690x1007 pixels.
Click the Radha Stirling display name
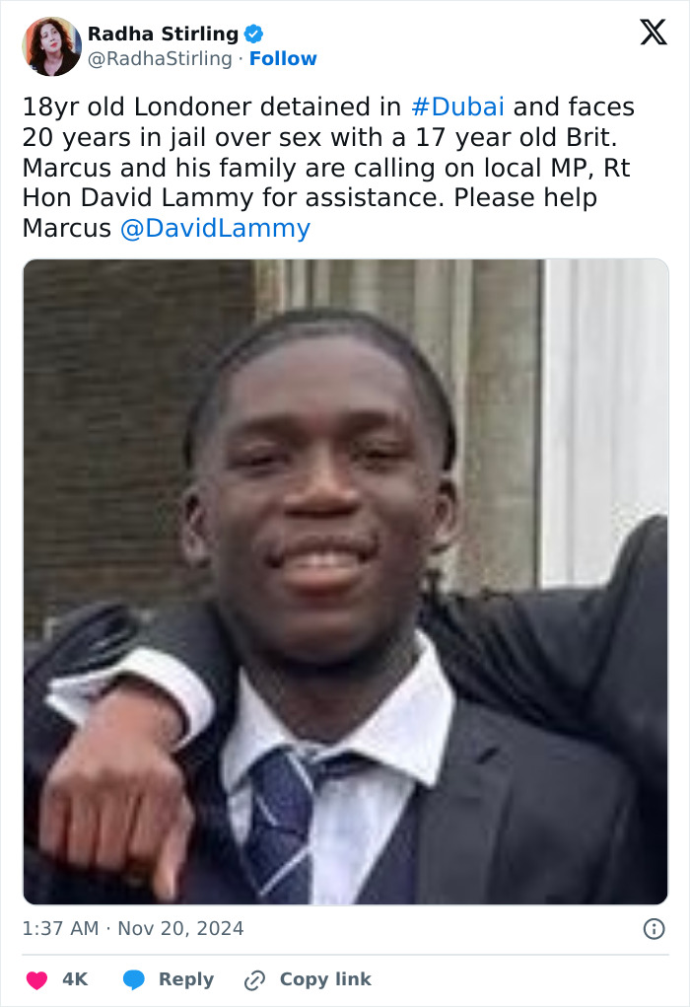click(163, 34)
